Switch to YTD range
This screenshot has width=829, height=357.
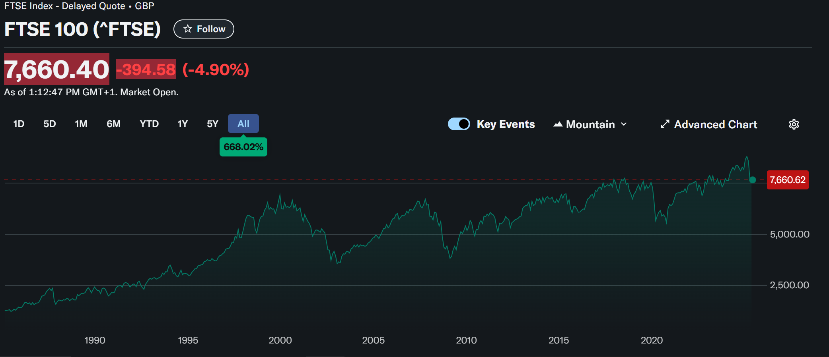149,124
